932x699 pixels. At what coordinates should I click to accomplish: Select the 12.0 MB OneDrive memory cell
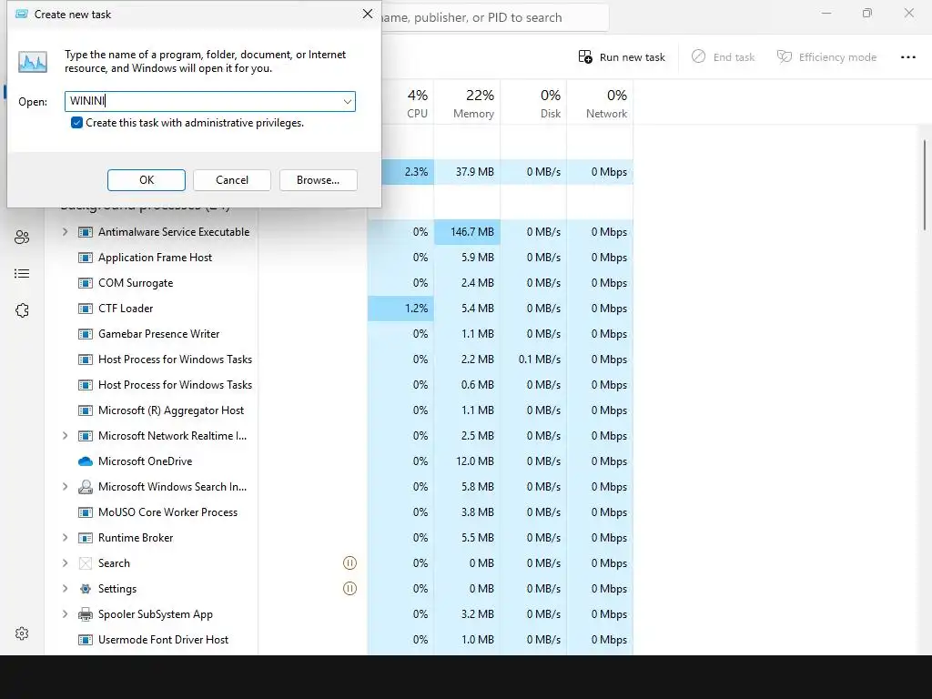(x=467, y=461)
